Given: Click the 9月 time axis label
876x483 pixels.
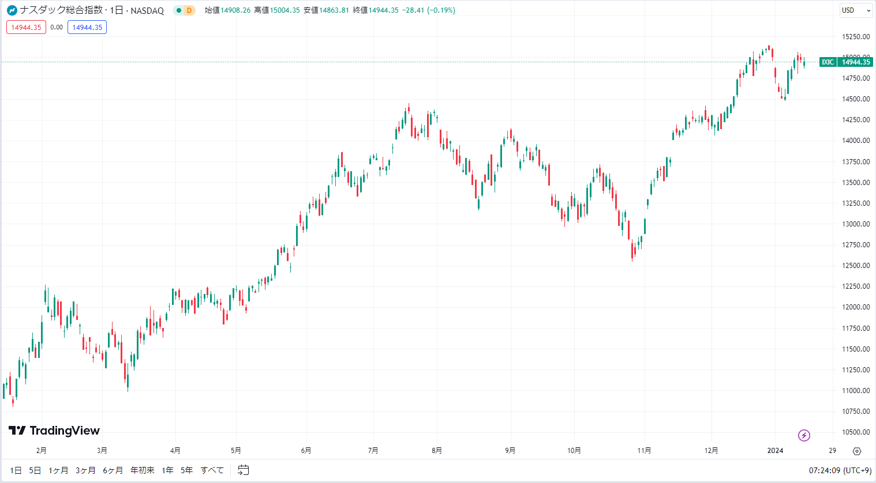Looking at the screenshot, I should [510, 451].
